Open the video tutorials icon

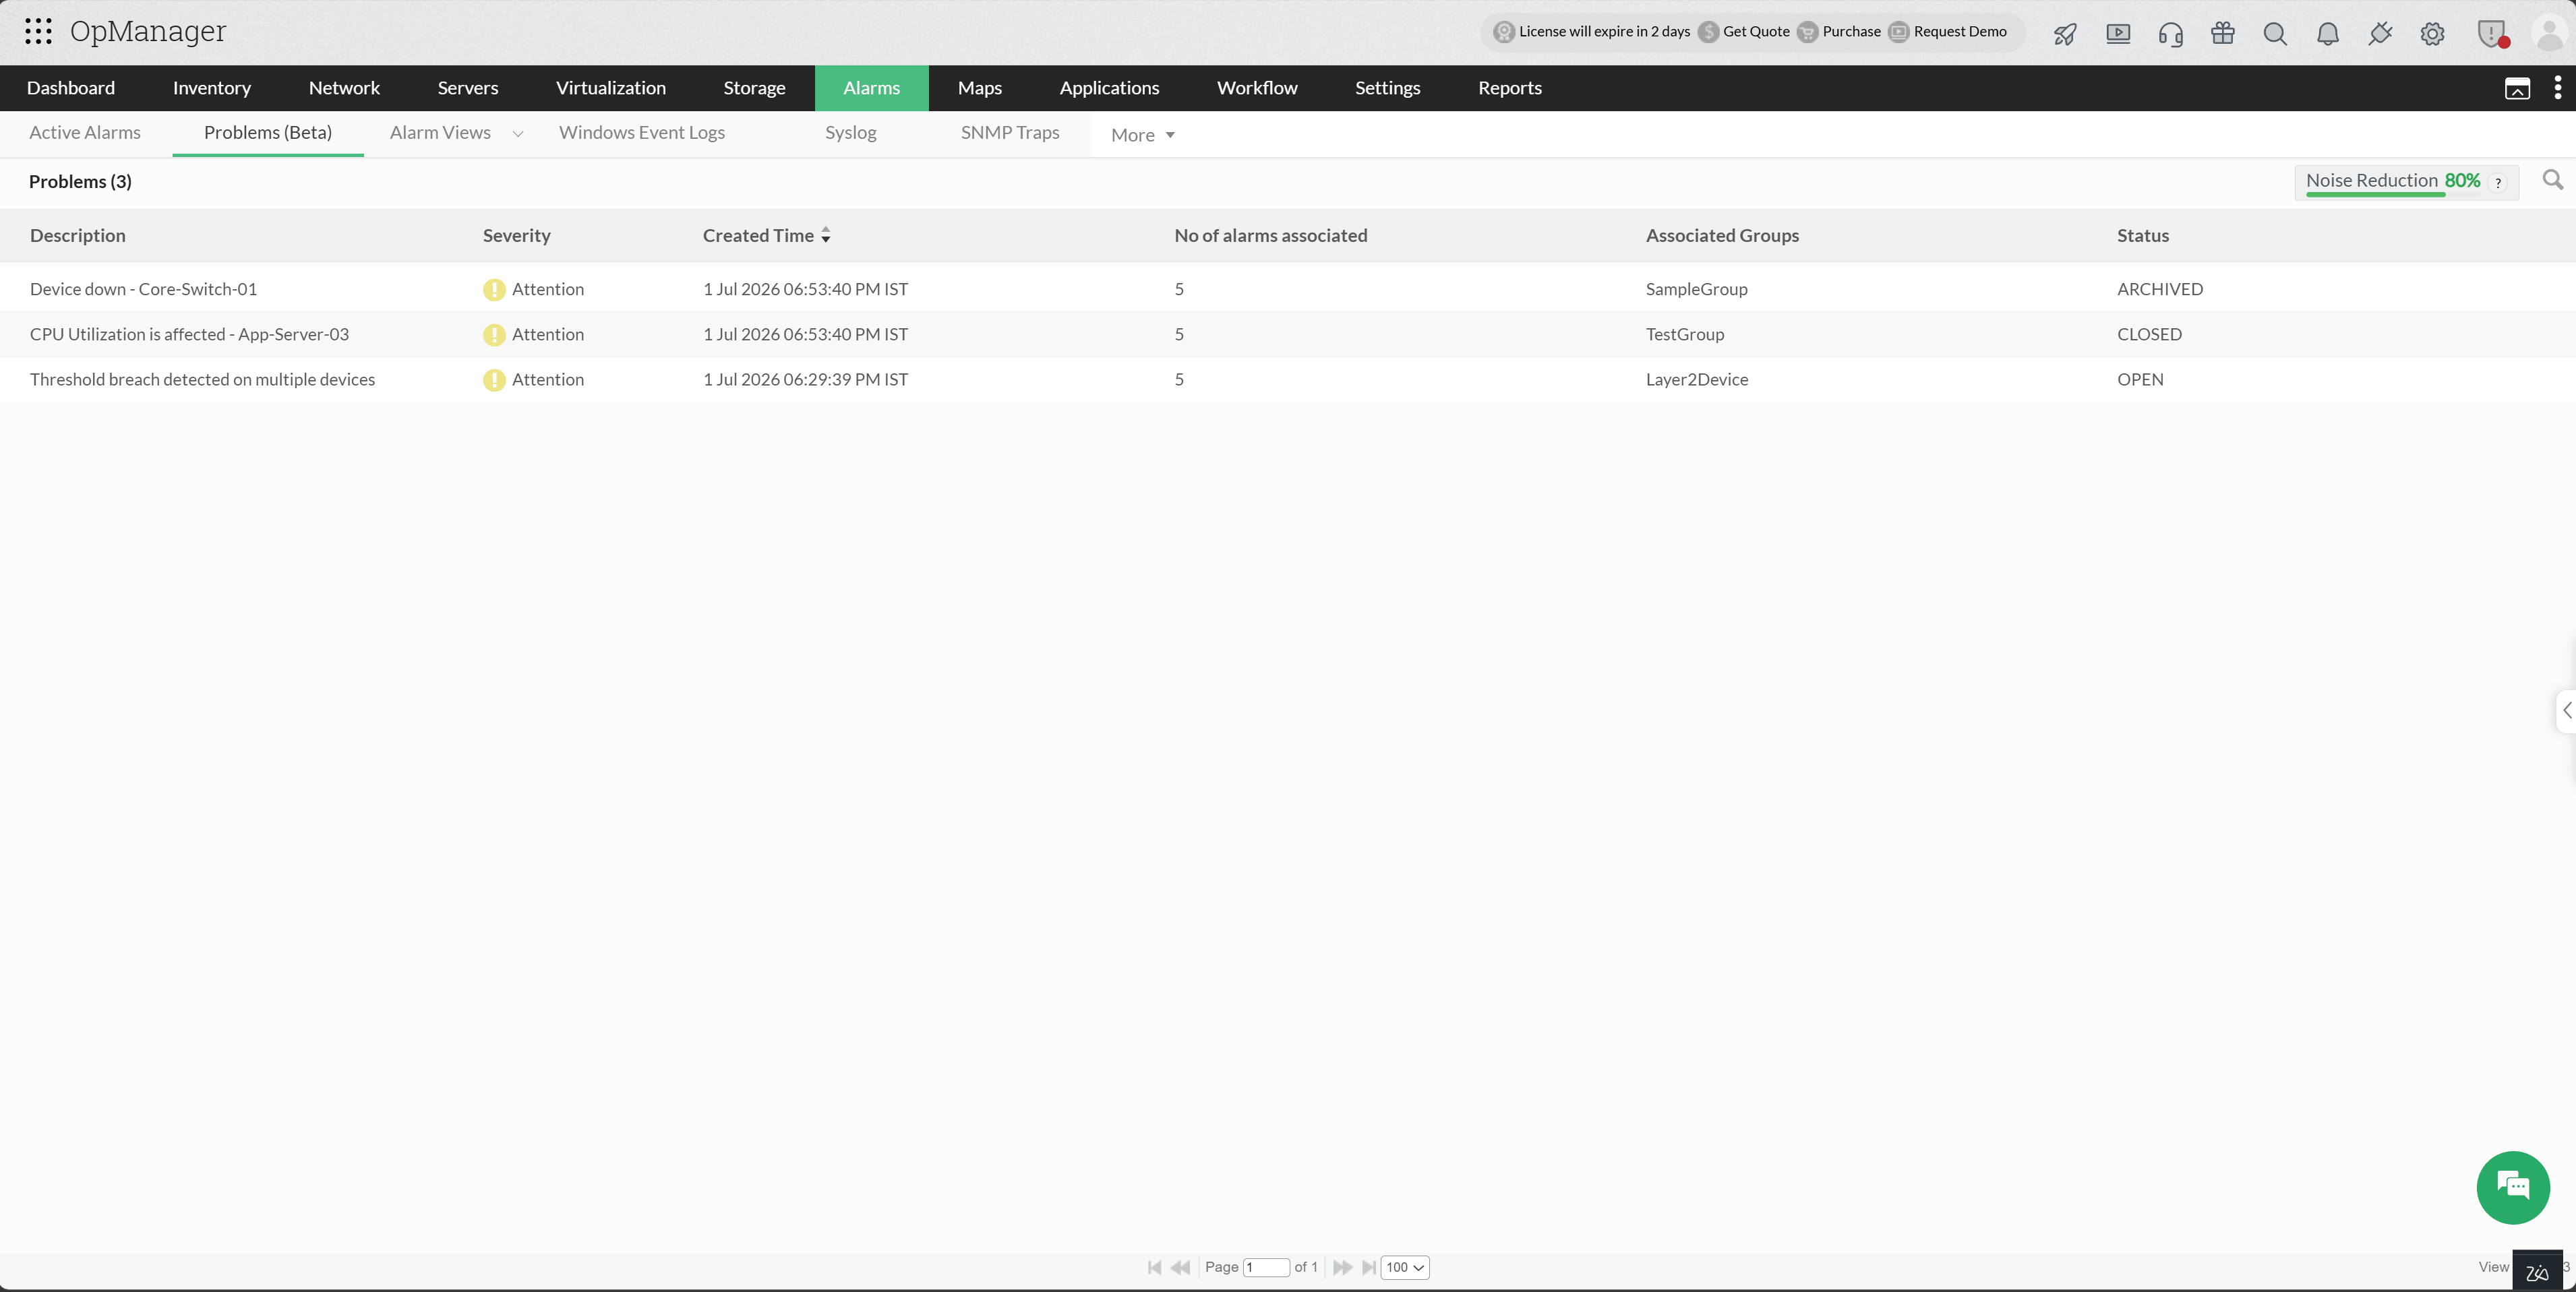pos(2118,34)
